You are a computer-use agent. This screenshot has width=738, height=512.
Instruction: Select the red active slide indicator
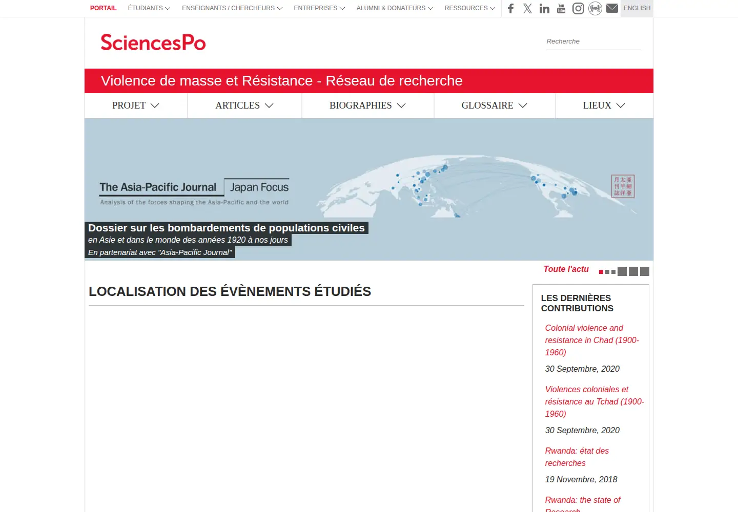(x=601, y=272)
